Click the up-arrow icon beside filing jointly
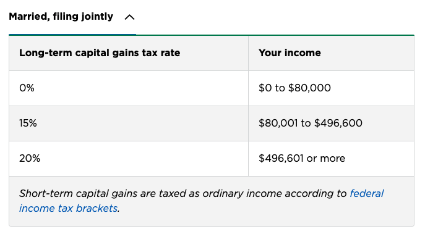This screenshot has height=234, width=425. (129, 17)
